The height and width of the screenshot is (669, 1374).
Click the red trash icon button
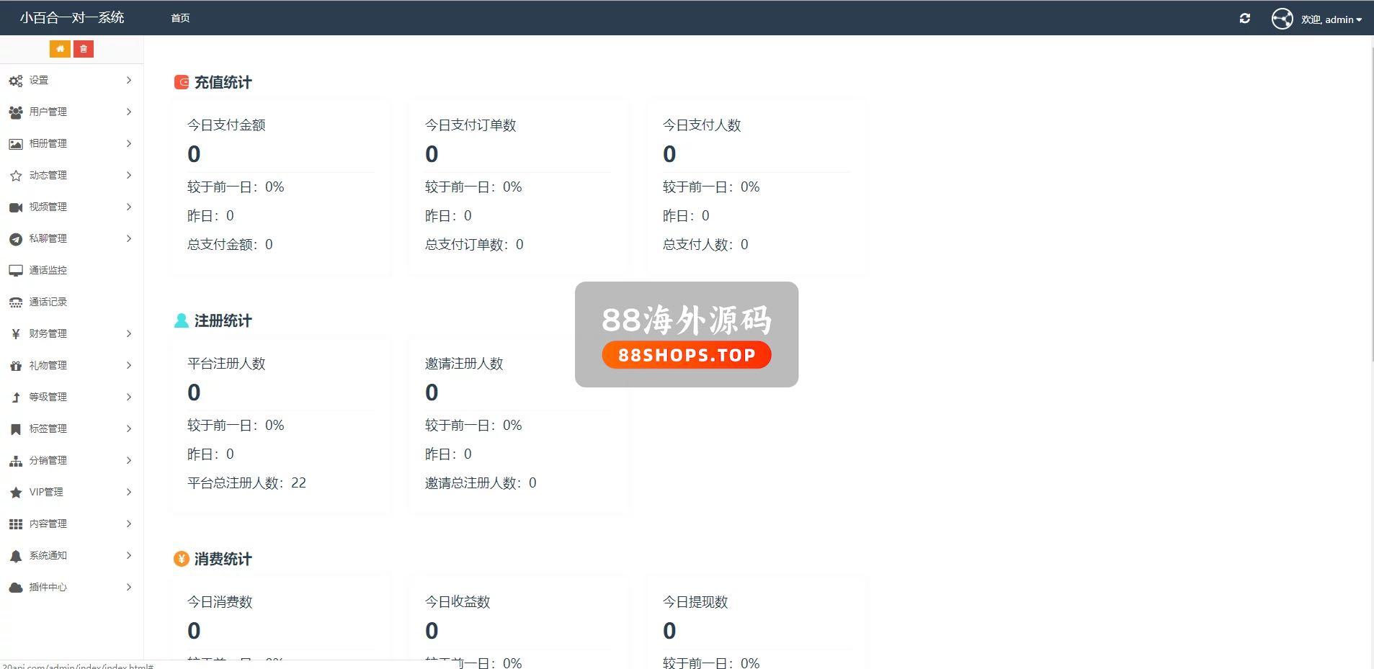84,49
